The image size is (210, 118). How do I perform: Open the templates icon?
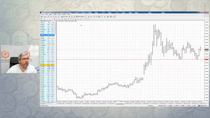114,16
